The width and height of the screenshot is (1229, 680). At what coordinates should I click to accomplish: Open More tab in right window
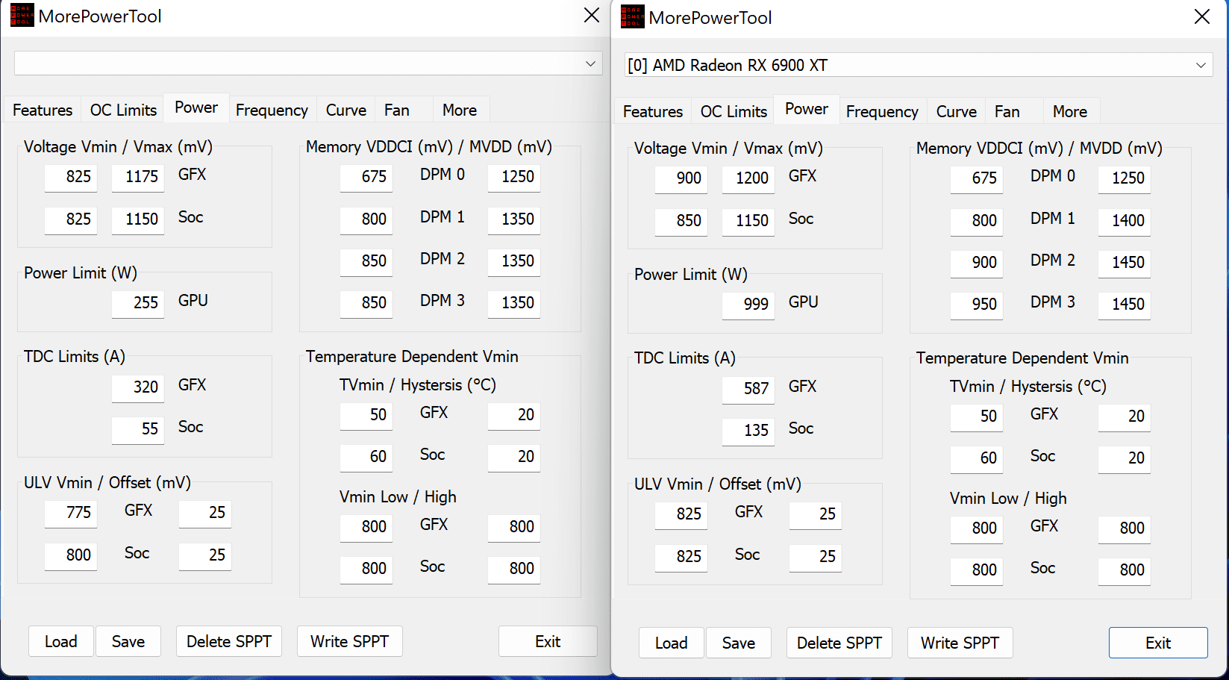point(1070,111)
